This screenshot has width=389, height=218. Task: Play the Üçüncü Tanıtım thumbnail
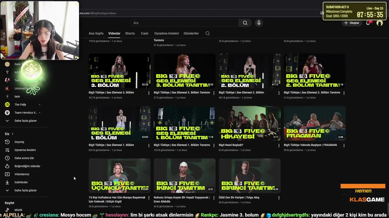(119, 176)
